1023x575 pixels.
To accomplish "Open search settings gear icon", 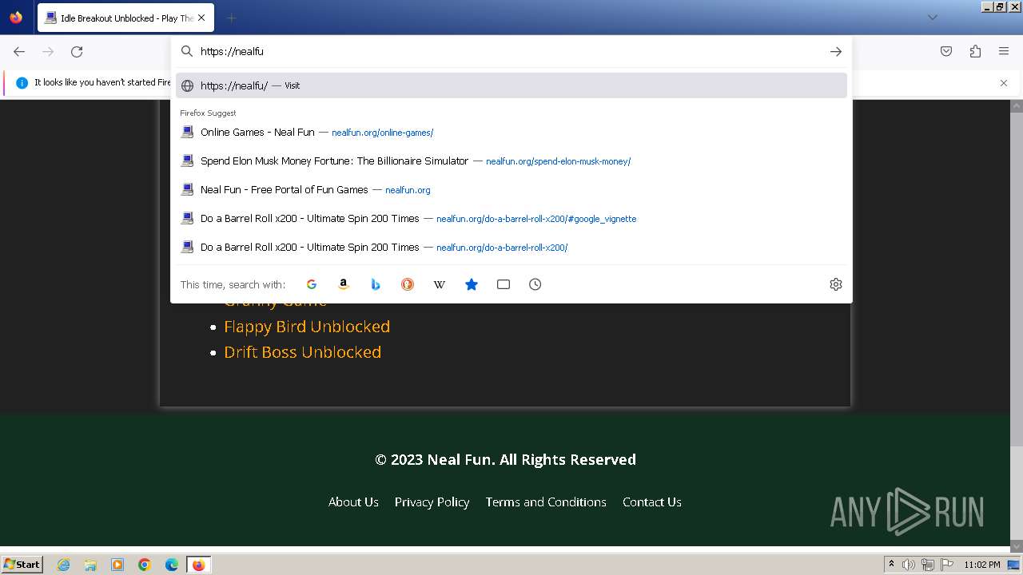I will click(x=836, y=284).
